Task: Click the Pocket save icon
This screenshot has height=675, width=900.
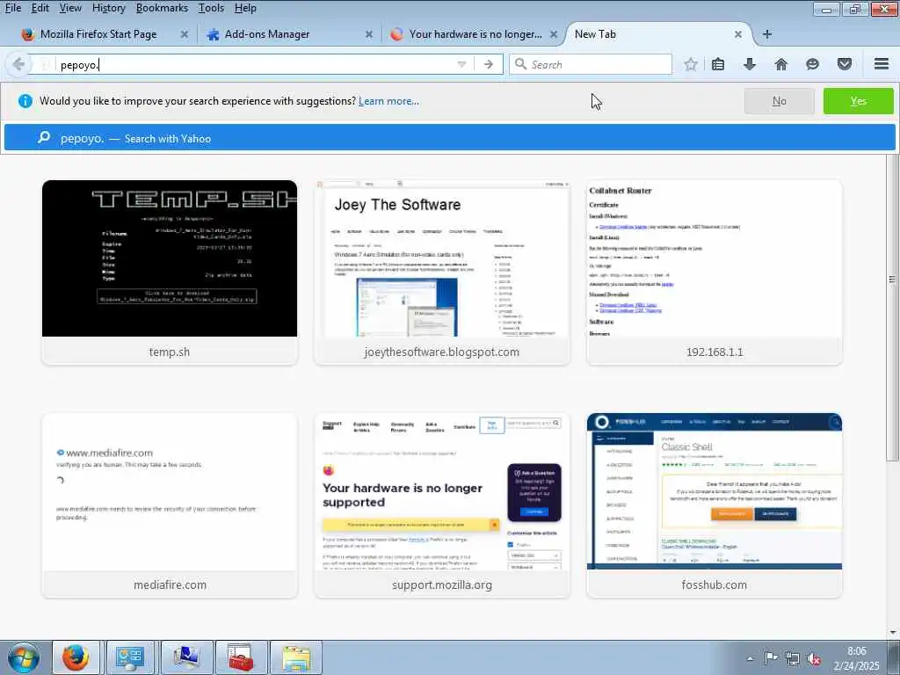Action: (x=845, y=64)
